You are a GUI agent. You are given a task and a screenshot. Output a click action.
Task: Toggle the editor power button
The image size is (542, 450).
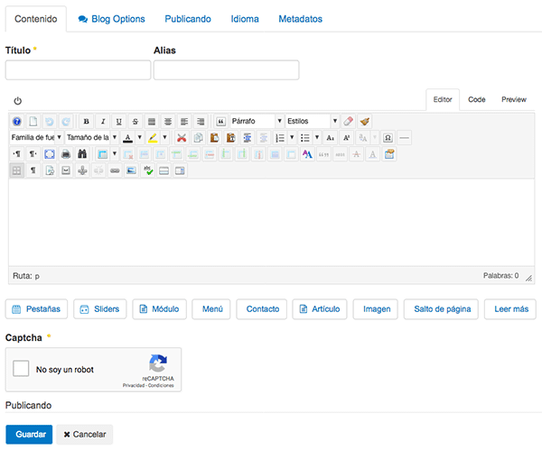point(18,101)
